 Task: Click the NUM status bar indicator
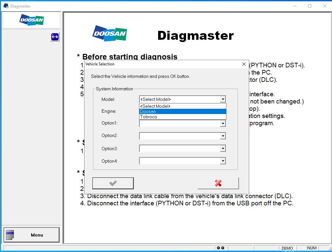click(x=312, y=248)
